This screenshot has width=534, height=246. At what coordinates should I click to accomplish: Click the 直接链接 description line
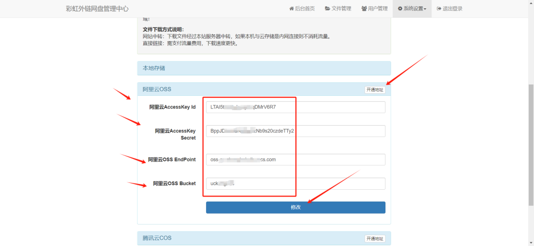(x=190, y=44)
